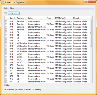The width and height of the screenshot is (97, 95).
Task: Select 'VIC Baseline' demand in DNF Conservation row, no Evap
Action: point(22,43)
